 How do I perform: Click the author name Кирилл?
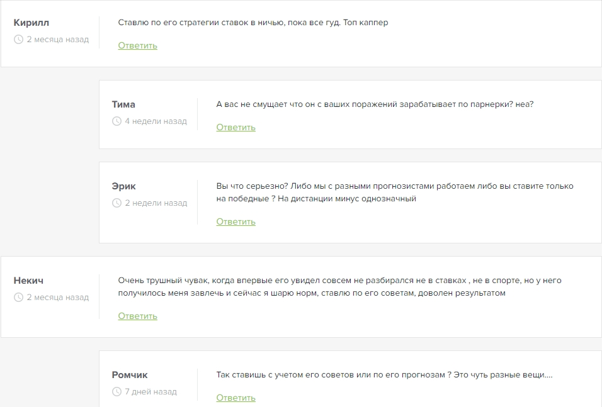[x=31, y=23]
